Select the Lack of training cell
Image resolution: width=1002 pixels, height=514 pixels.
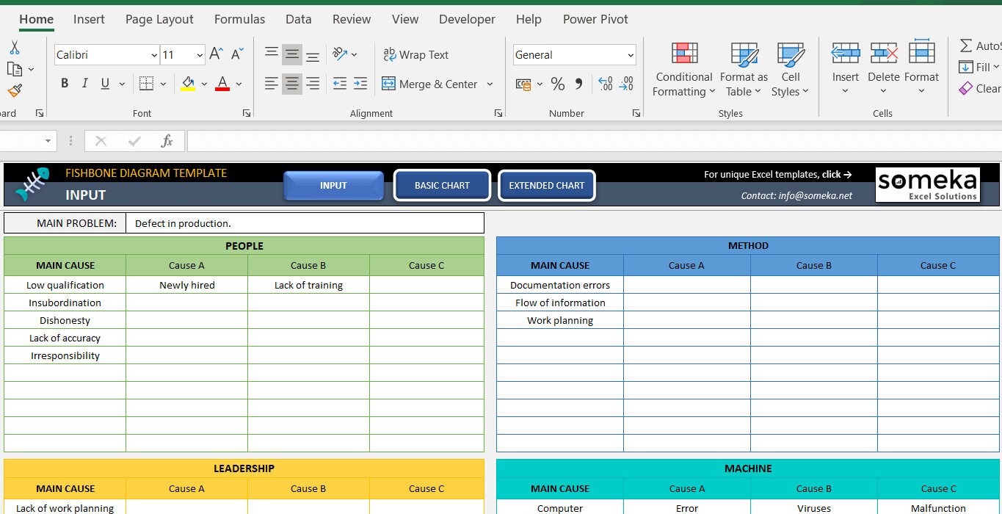point(308,285)
